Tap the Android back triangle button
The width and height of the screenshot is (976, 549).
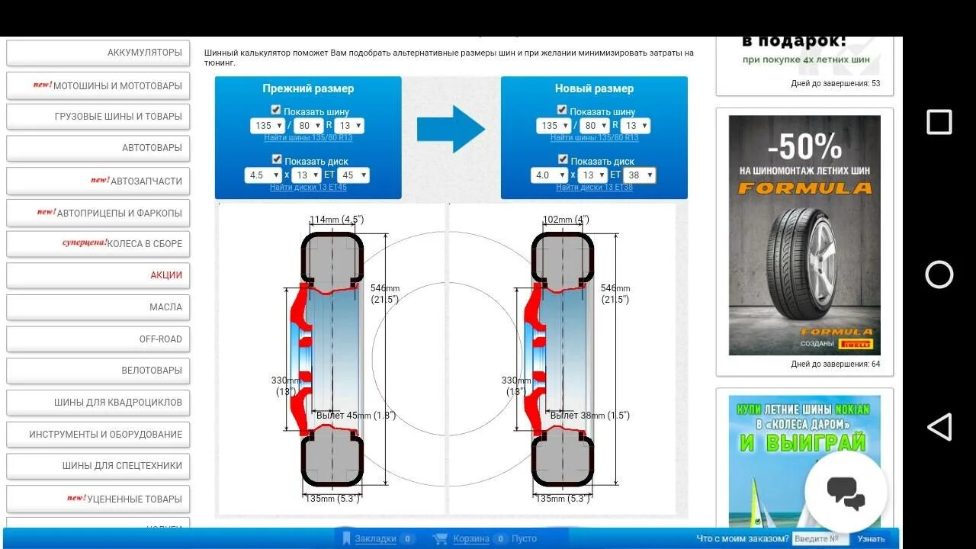click(x=939, y=427)
